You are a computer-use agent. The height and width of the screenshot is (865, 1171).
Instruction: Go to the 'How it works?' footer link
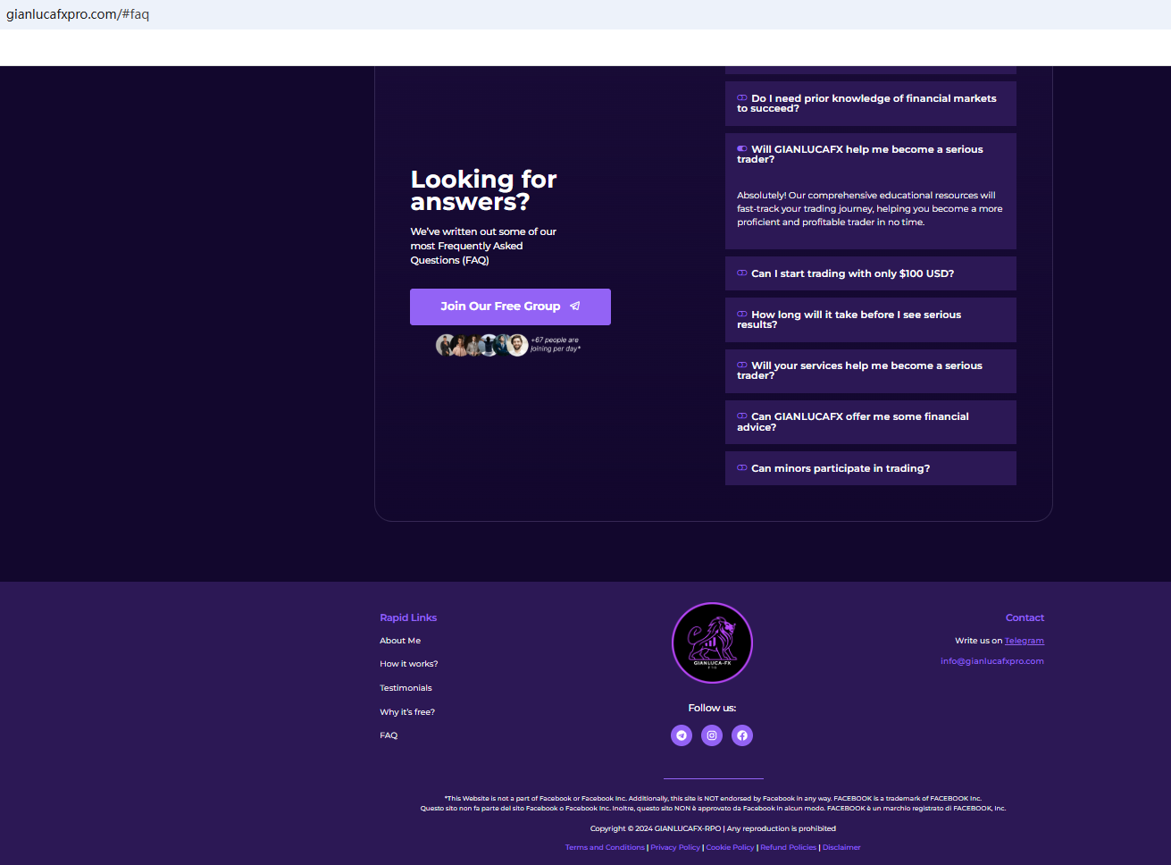pyautogui.click(x=409, y=664)
